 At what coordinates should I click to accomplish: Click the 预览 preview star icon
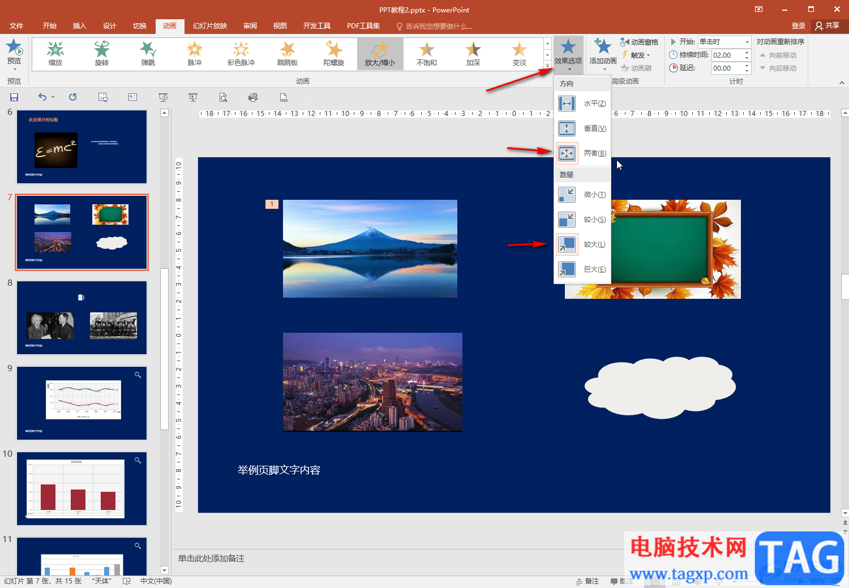click(14, 48)
